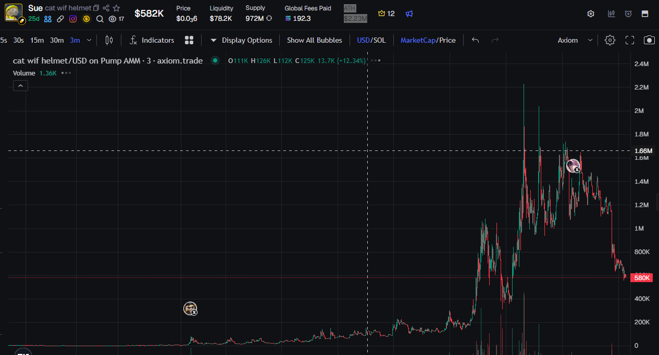Click the yellow coin badge icon
Viewport: 659px width, 355px height.
click(x=86, y=19)
